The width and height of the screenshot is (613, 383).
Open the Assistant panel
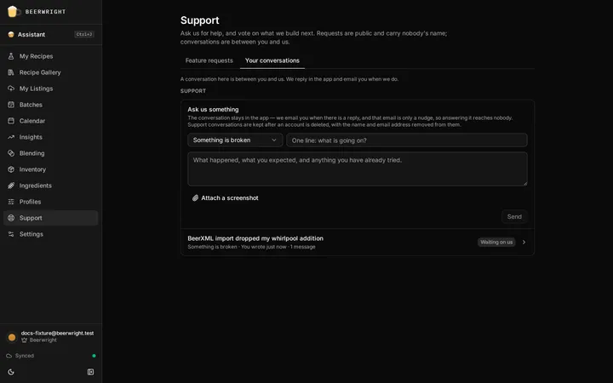51,34
